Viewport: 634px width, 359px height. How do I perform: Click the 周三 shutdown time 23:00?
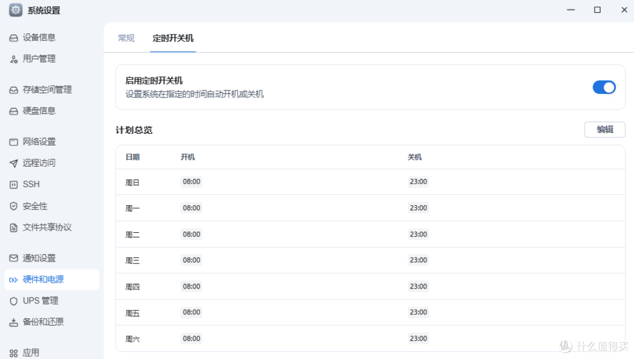tap(418, 260)
